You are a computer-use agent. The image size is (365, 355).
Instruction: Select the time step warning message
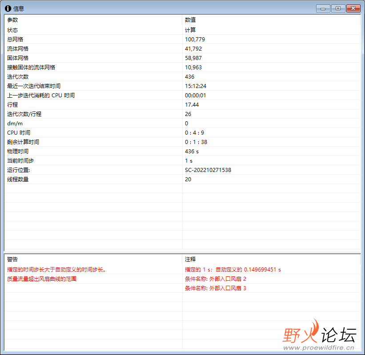[x=56, y=270]
